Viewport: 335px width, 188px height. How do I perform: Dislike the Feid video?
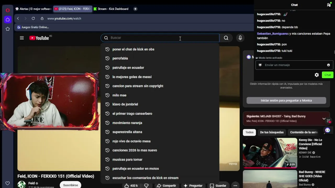tap(146, 186)
